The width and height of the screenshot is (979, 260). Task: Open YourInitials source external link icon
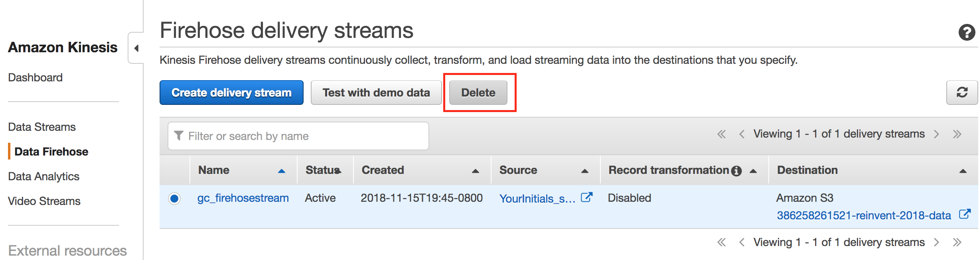[x=586, y=197]
